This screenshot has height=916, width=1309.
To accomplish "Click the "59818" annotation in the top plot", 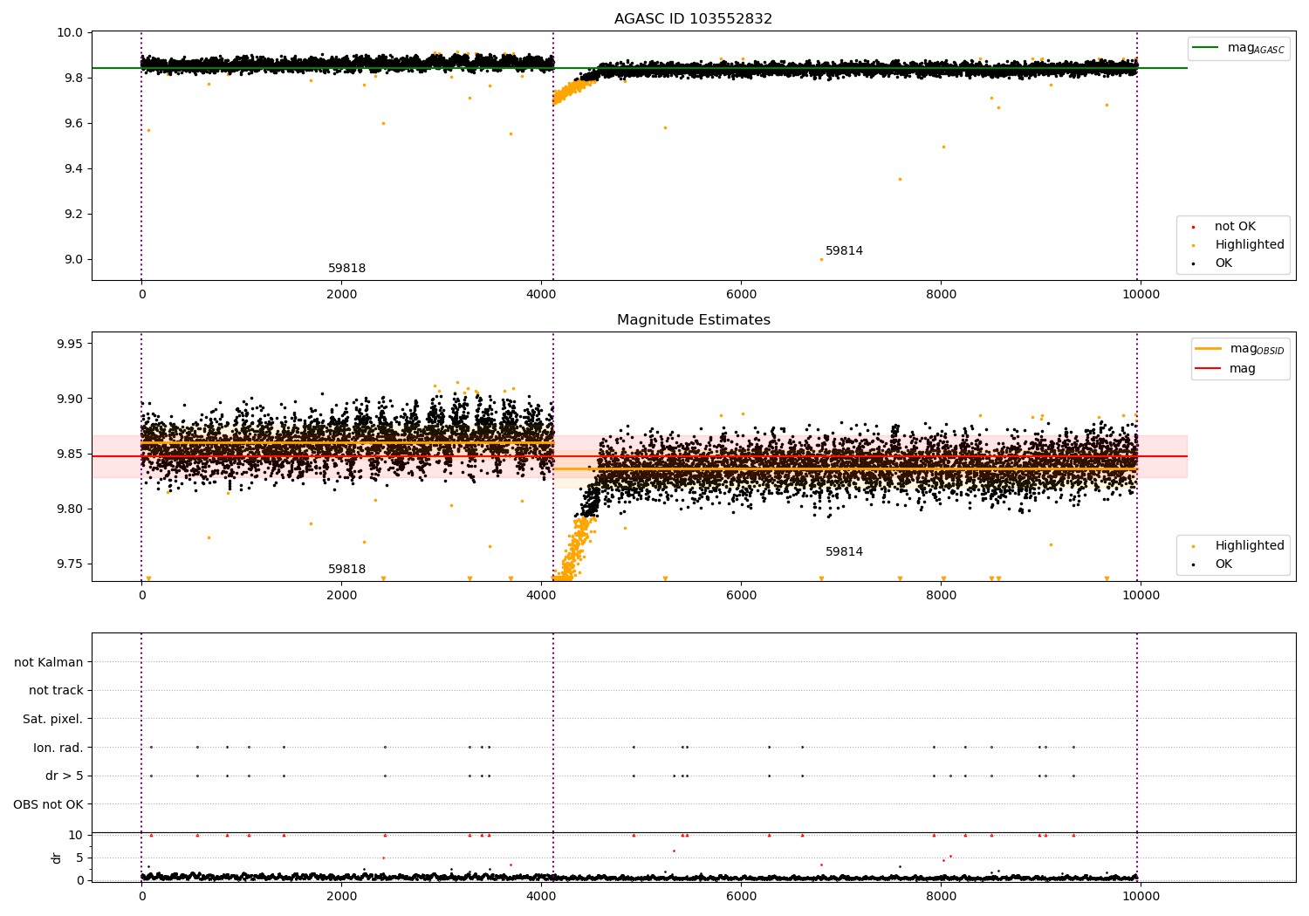I will coord(346,269).
